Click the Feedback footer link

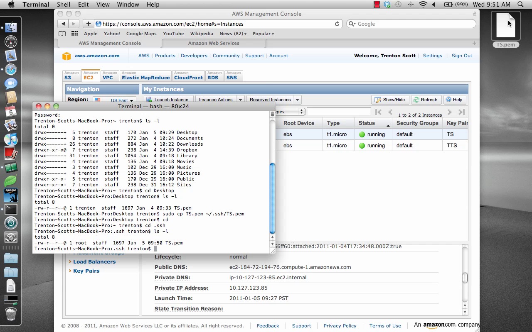tap(268, 326)
